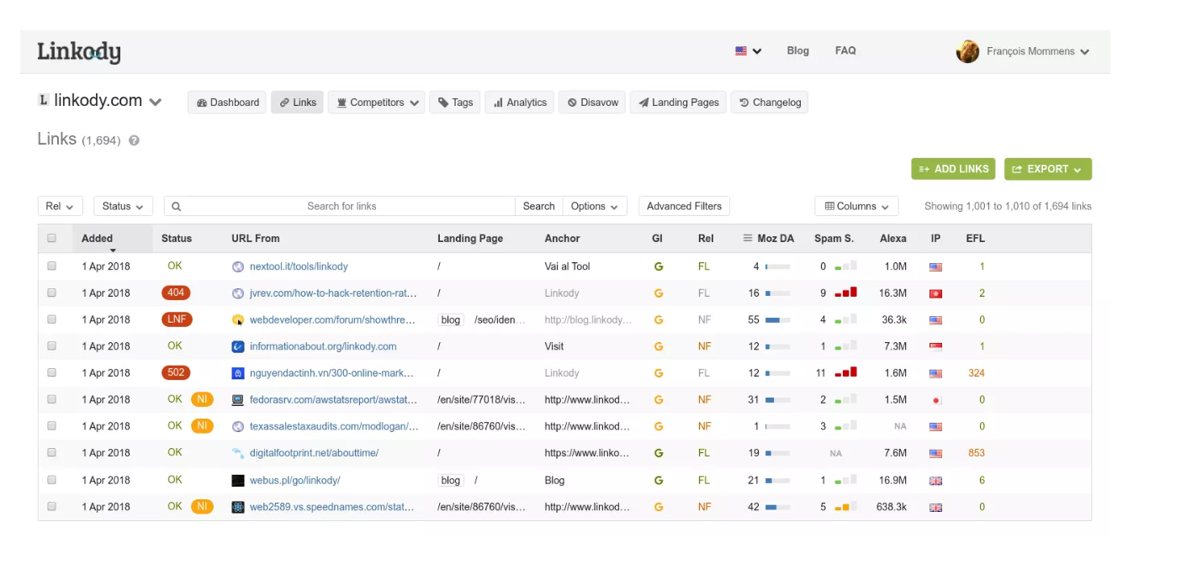Check the nguyendactinh.vn row checkbox
1181x564 pixels.
(52, 373)
